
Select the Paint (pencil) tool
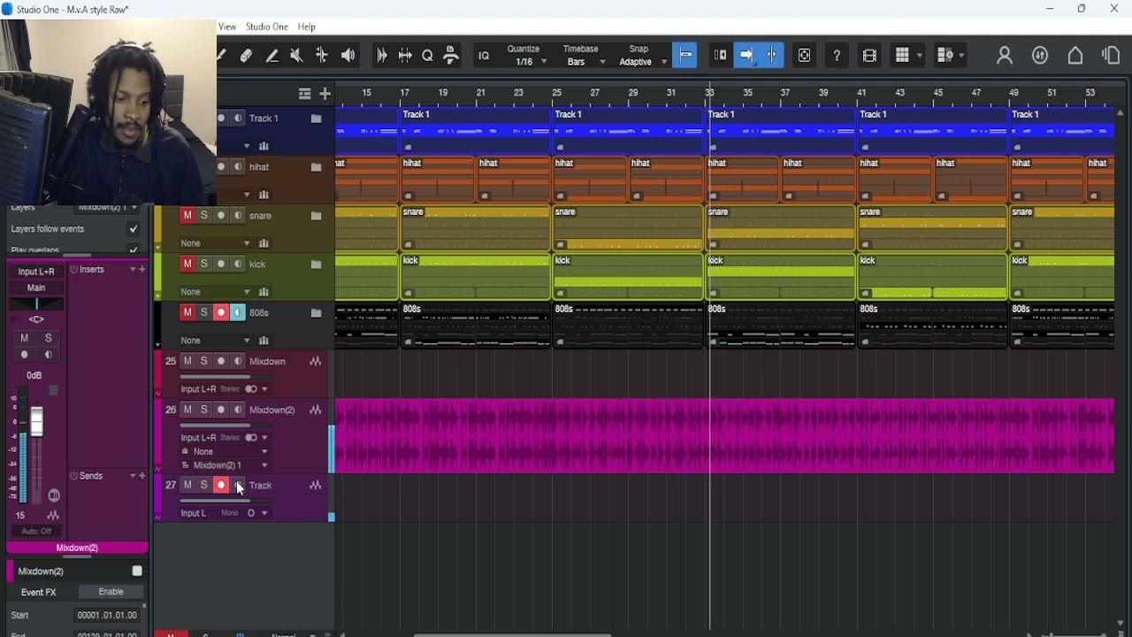pos(272,56)
